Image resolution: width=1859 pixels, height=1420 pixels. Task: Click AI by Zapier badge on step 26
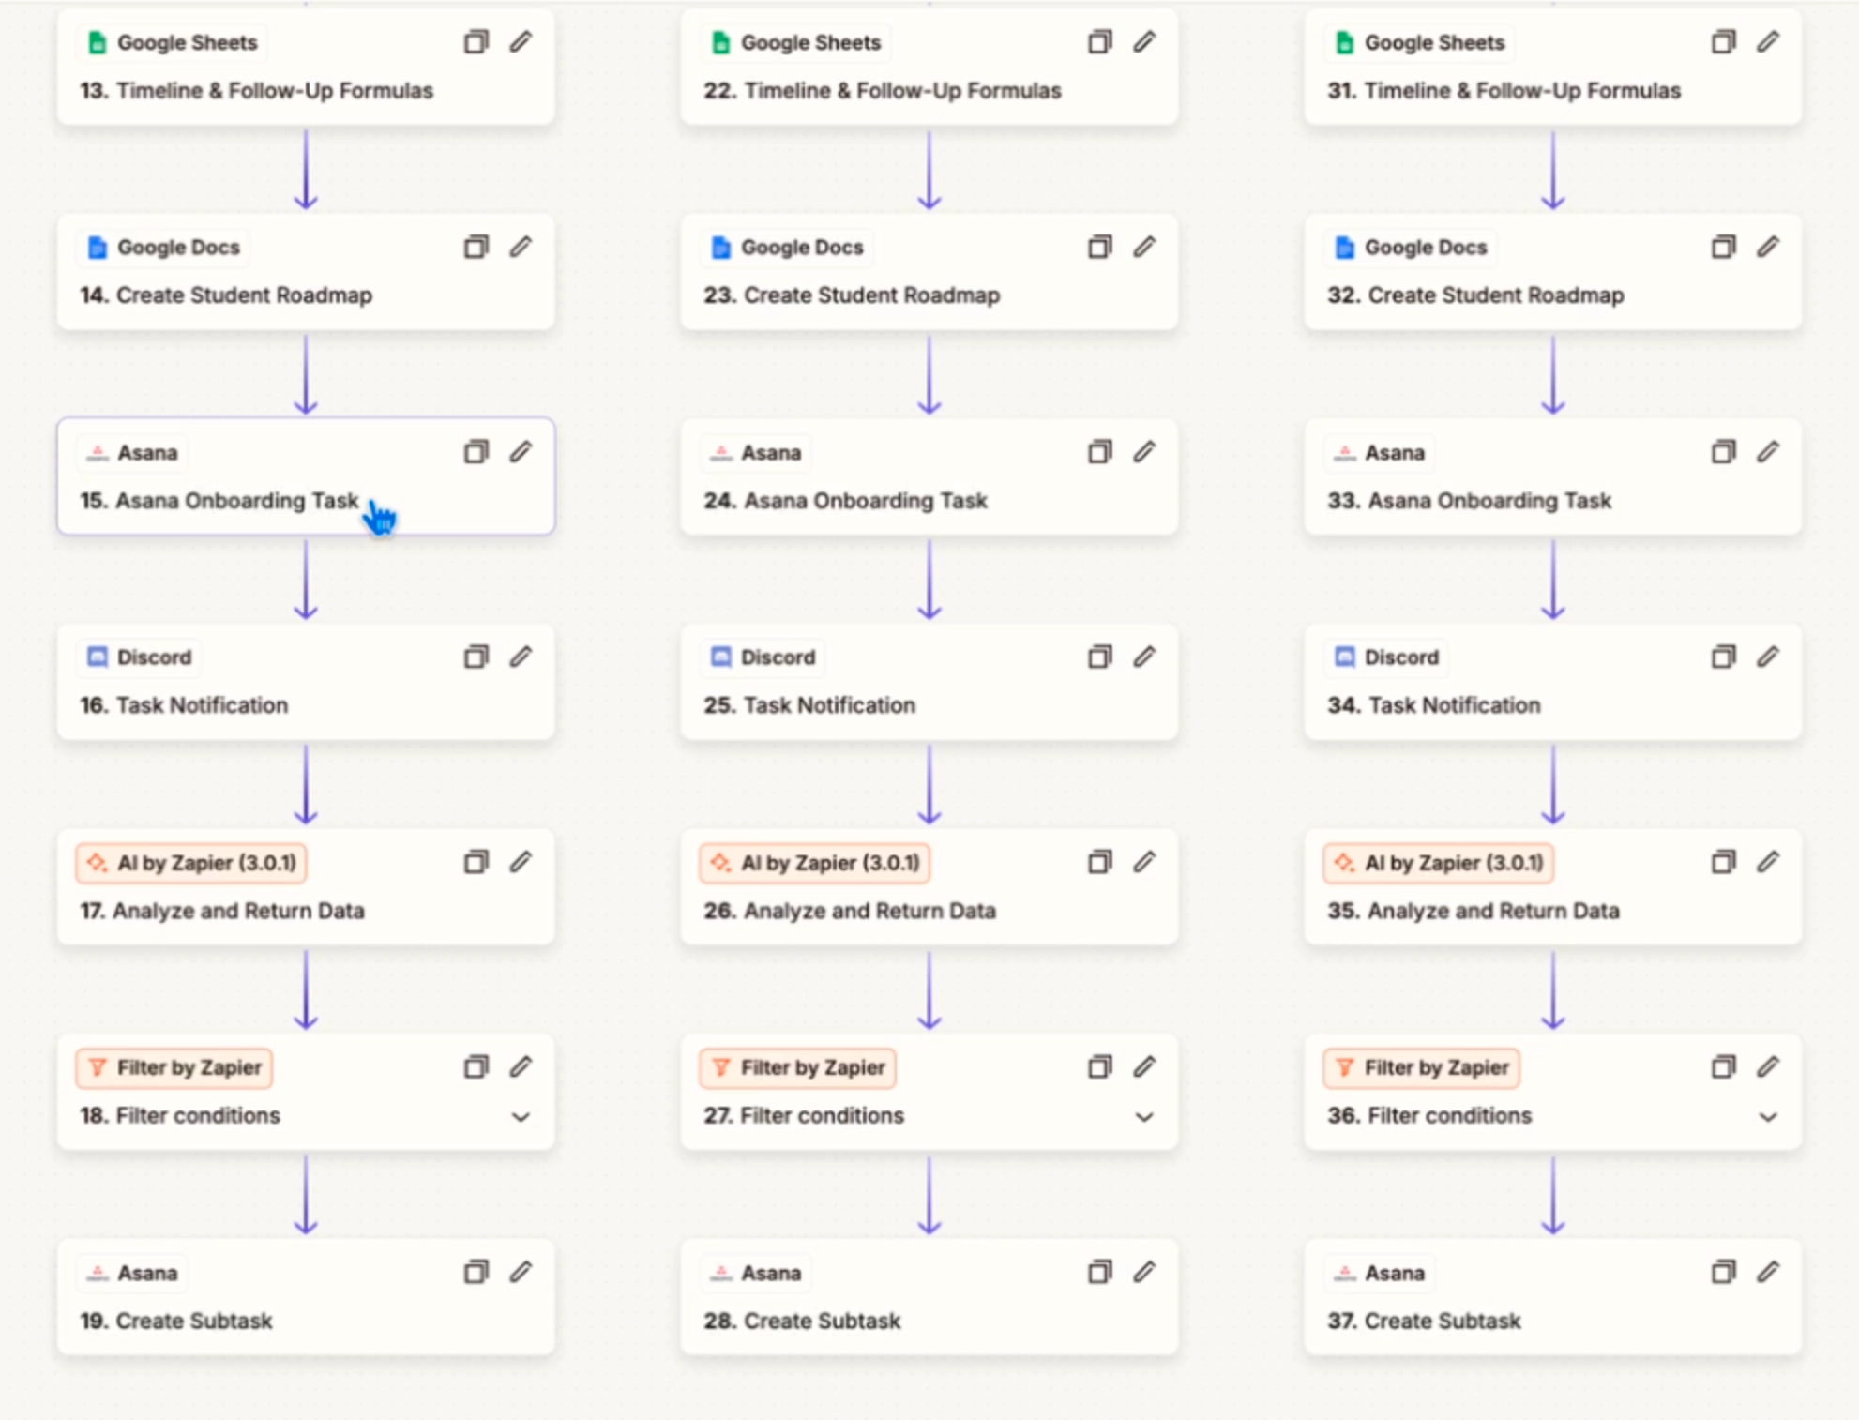(x=814, y=863)
